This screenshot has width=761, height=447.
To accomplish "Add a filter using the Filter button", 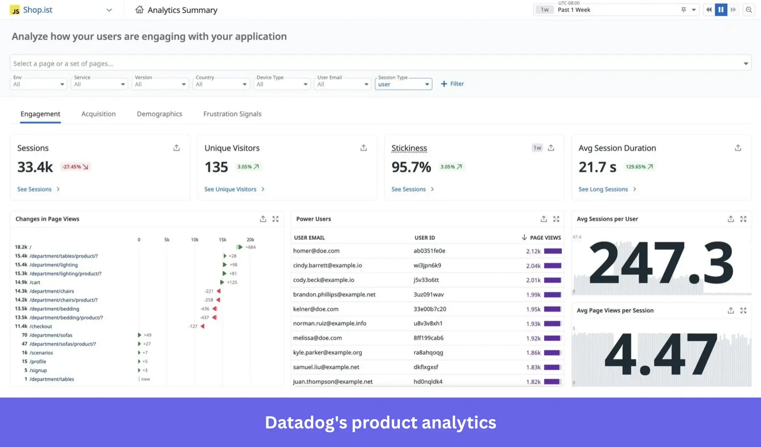I will (x=452, y=84).
